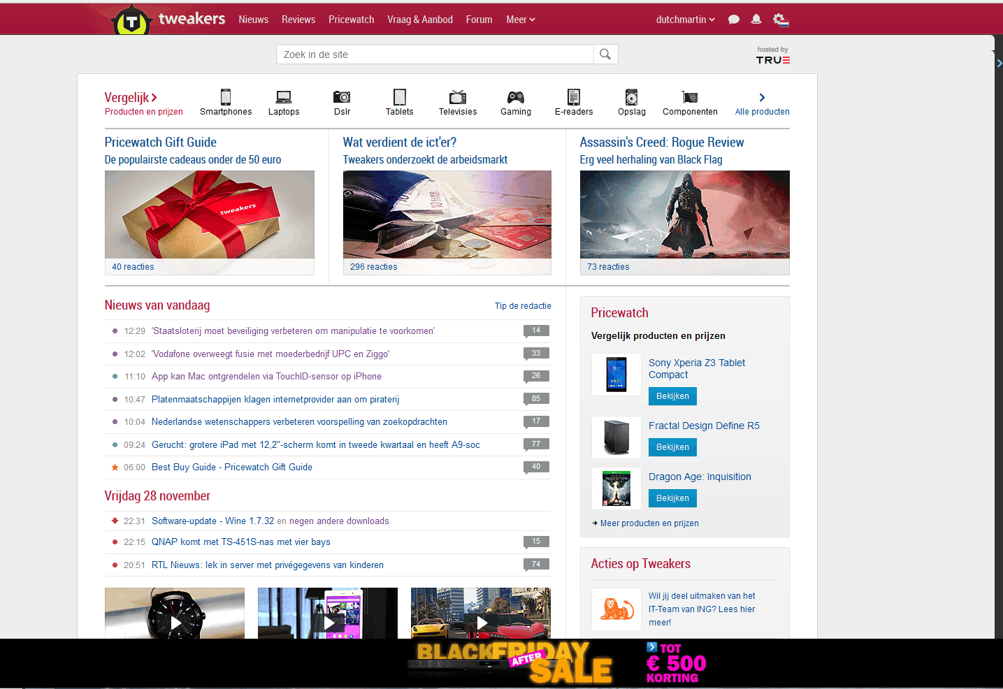Open comment count 40 for Best Buy Guide
Viewport: 1003px width, 689px height.
pos(536,467)
